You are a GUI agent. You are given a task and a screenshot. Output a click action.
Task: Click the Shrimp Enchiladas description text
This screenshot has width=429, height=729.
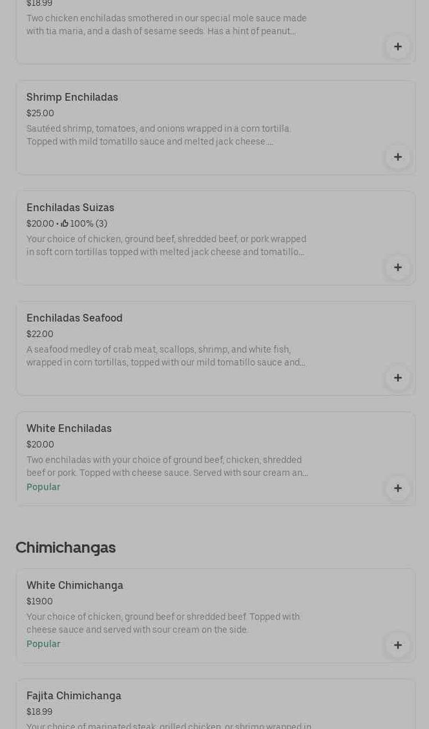pyautogui.click(x=159, y=136)
